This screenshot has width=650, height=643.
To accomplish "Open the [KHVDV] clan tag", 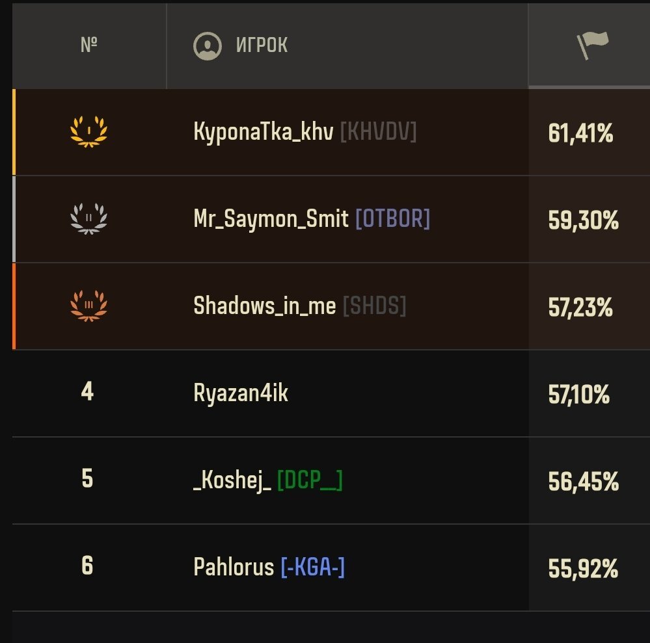I will pyautogui.click(x=378, y=132).
